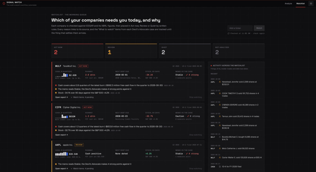Toggle the theme button in the header
316x172 pixels.
point(311,4)
